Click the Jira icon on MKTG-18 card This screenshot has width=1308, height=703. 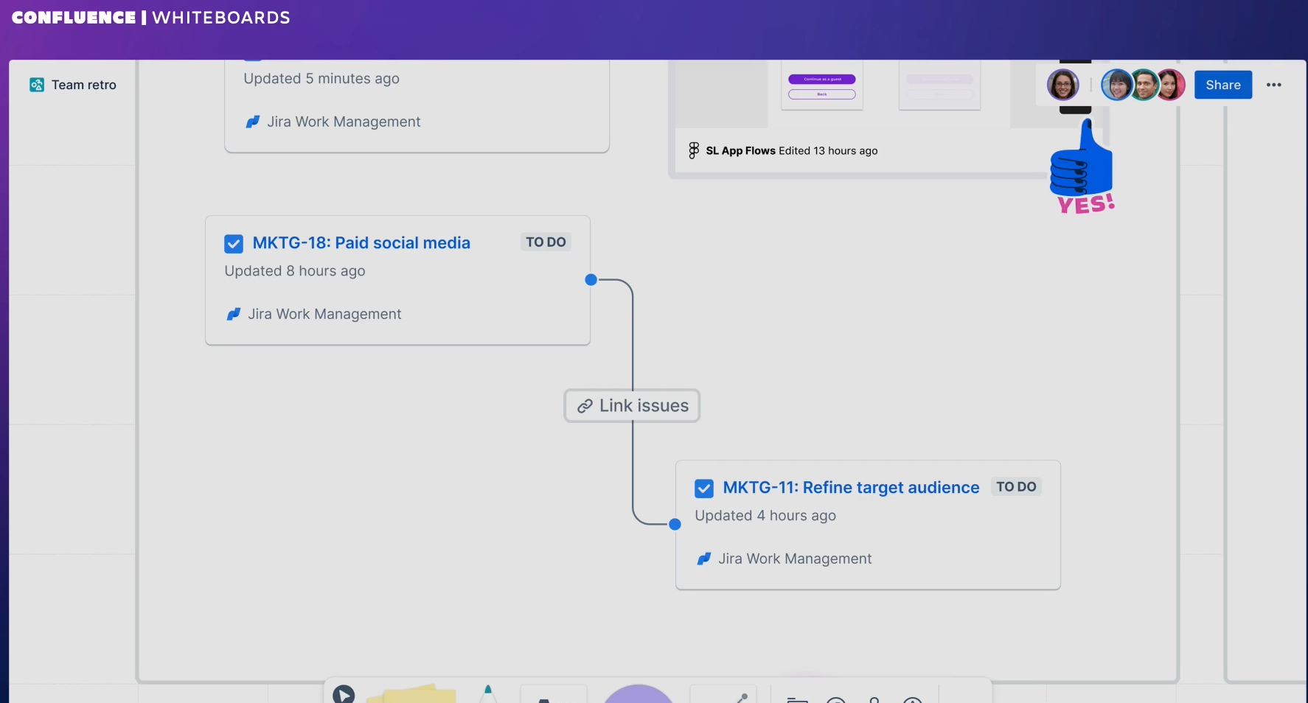click(x=234, y=314)
